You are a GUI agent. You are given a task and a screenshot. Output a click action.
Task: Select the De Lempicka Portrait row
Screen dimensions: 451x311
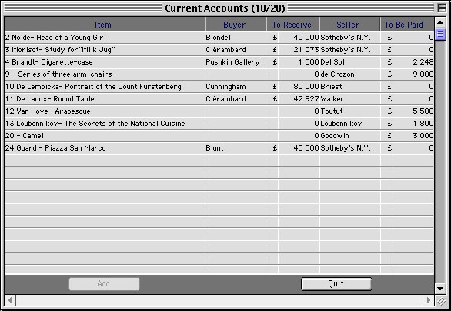pos(219,87)
